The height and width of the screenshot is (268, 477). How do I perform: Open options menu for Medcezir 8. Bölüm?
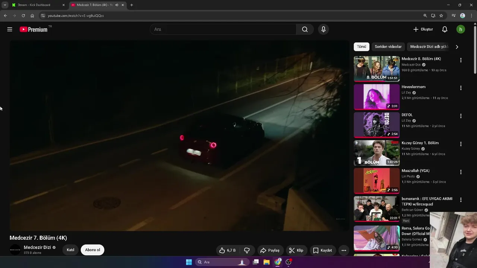461,60
